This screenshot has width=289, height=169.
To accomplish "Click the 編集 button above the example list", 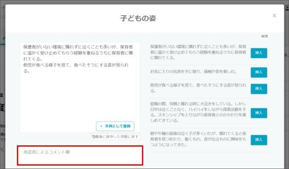I will coord(264,36).
